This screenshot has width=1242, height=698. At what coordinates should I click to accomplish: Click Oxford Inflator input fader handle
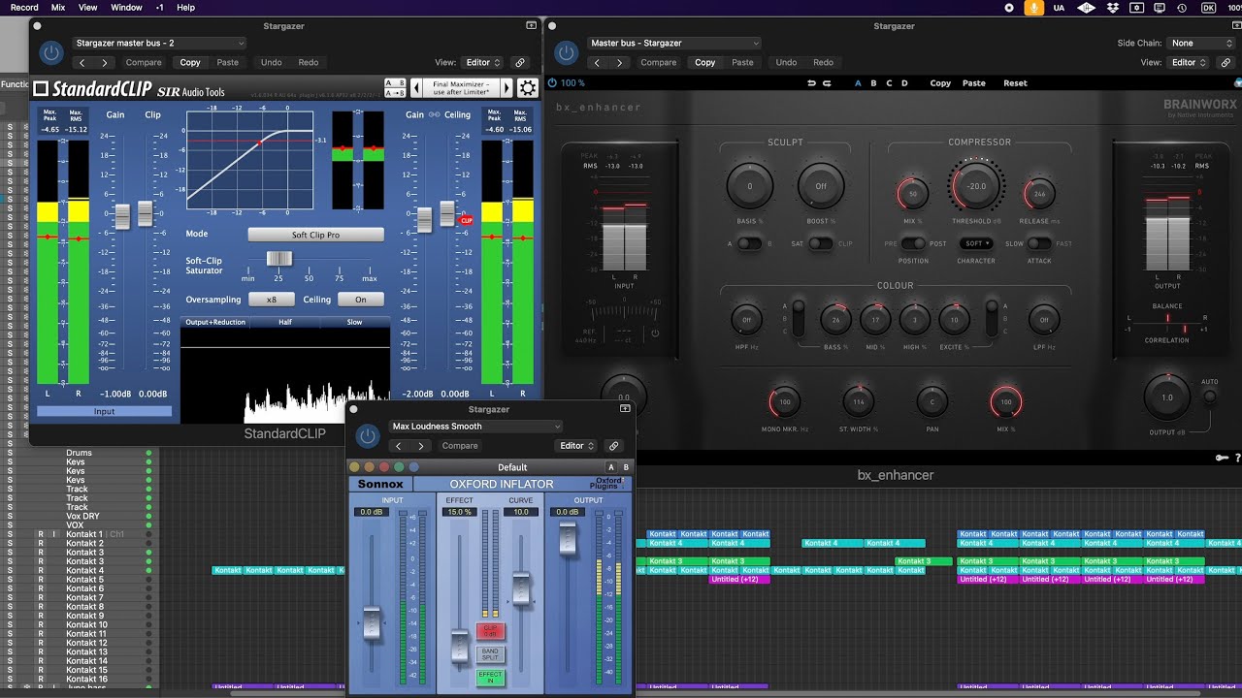pyautogui.click(x=372, y=621)
